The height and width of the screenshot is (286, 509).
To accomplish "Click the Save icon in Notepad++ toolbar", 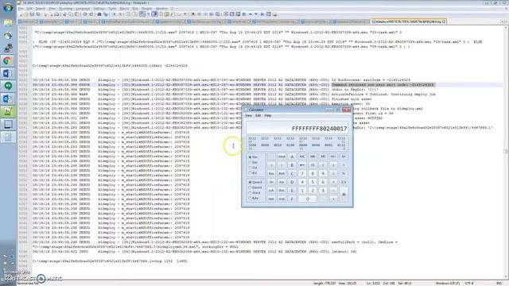I will [32, 14].
